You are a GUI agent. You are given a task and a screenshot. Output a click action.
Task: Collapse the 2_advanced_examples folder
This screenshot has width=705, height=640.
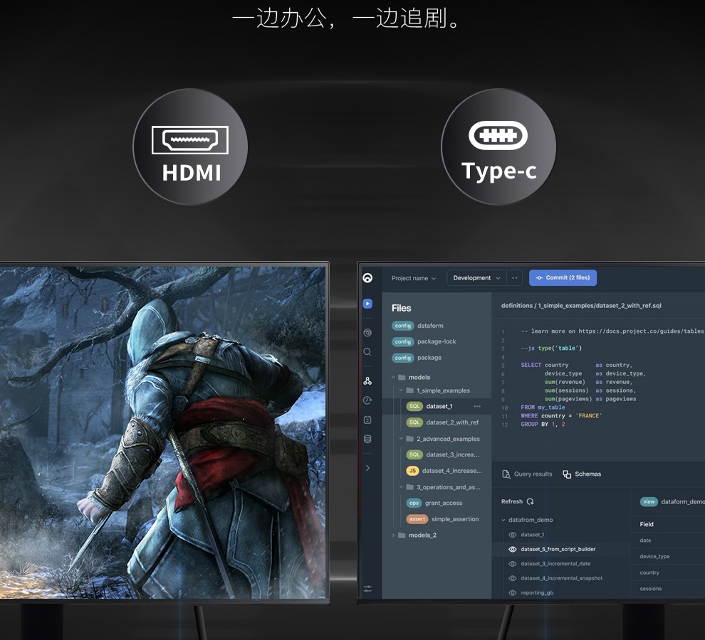tap(401, 439)
